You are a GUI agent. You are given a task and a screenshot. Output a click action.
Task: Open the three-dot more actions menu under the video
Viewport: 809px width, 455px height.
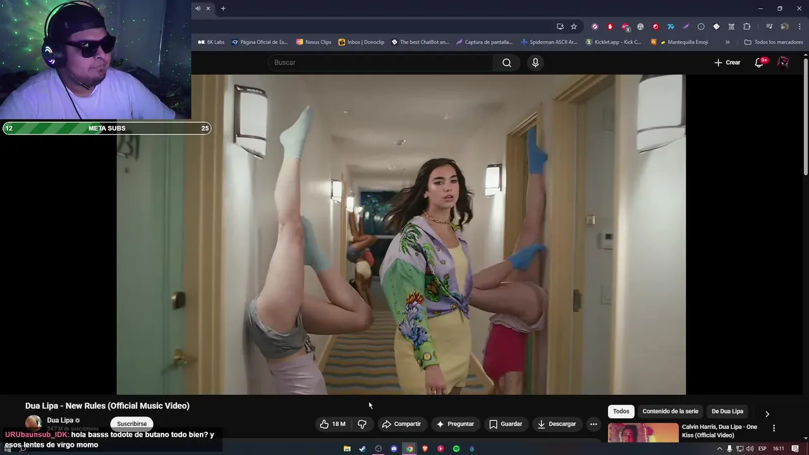(x=593, y=424)
